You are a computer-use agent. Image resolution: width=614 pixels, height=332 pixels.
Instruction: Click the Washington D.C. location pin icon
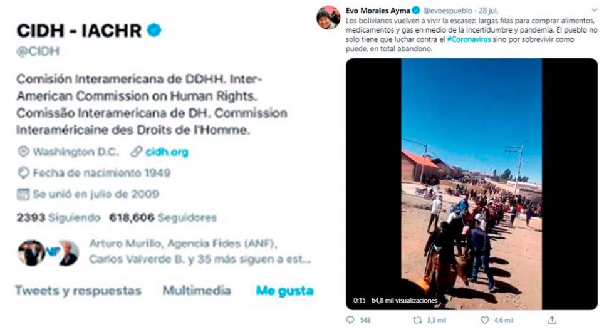[x=24, y=152]
